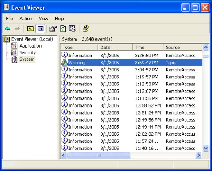Image resolution: width=212 pixels, height=171 pixels.
Task: Open Properties via toolbar icon
Action: [x=53, y=29]
